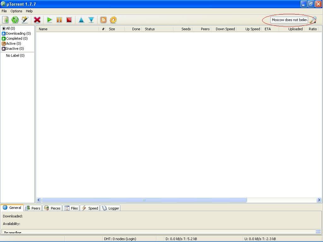Image resolution: width=323 pixels, height=242 pixels.
Task: Open the File menu
Action: pyautogui.click(x=4, y=11)
